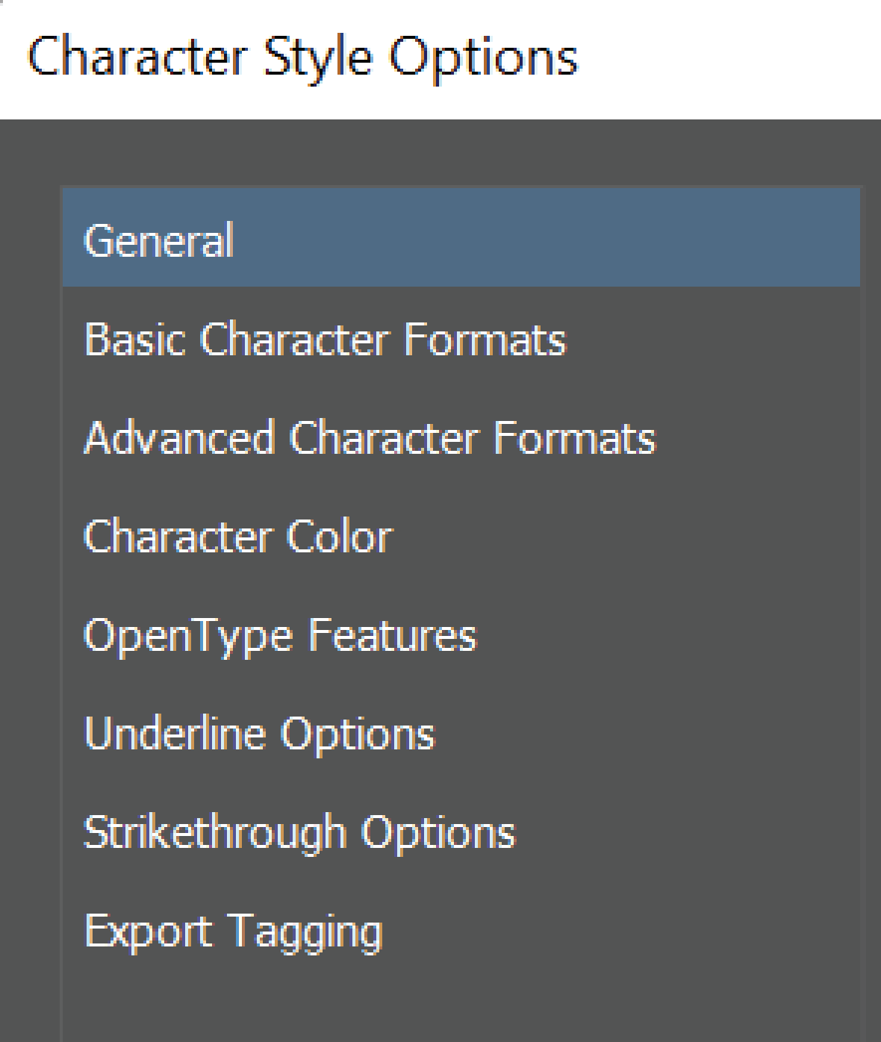
Task: Show Underline Options settings
Action: [258, 733]
